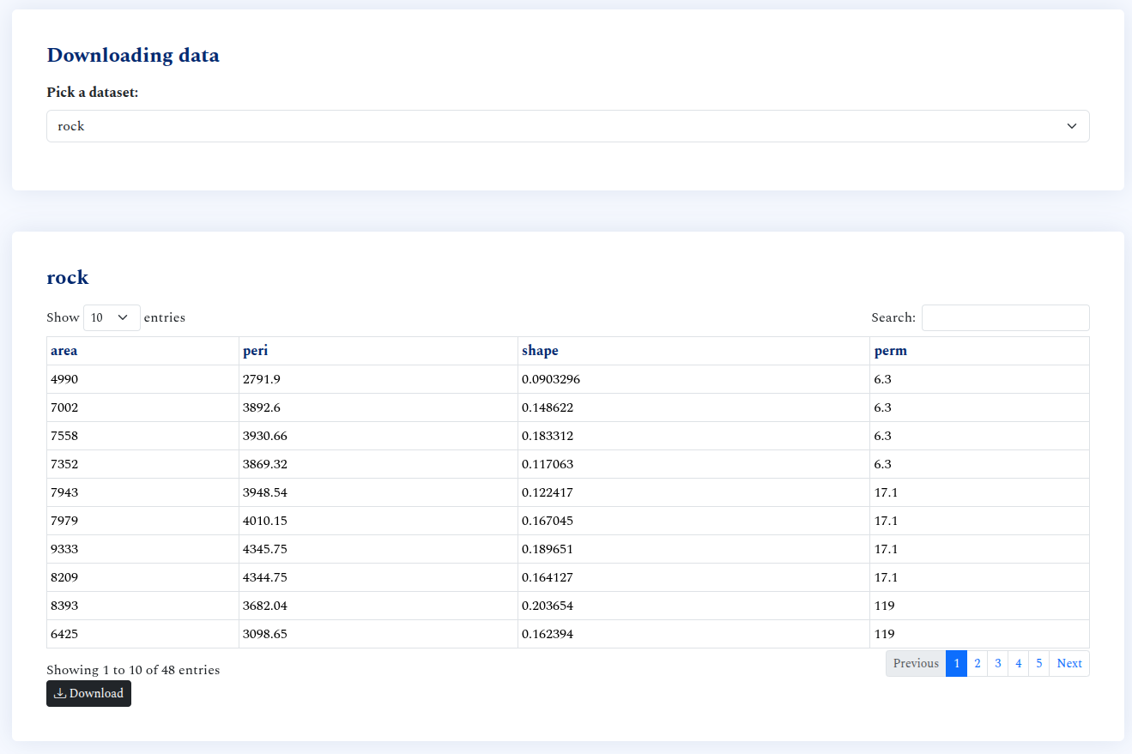Sort table by peri column header

255,351
